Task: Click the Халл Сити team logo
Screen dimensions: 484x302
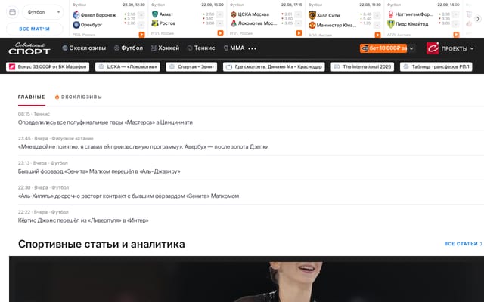Action: coord(312,15)
